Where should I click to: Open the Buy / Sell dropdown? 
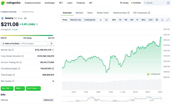tap(7, 88)
